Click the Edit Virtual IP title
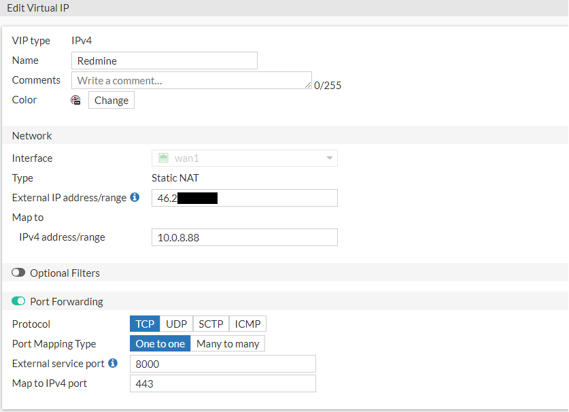Viewport: 569px width, 412px height. (38, 8)
